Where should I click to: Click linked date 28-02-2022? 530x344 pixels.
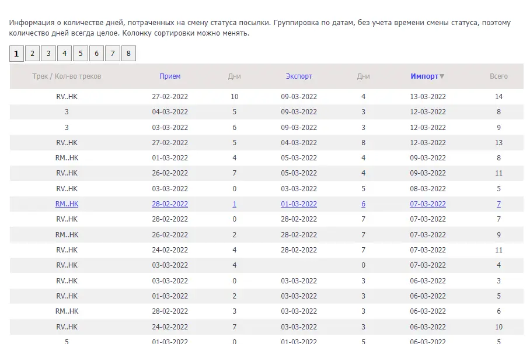click(x=170, y=204)
